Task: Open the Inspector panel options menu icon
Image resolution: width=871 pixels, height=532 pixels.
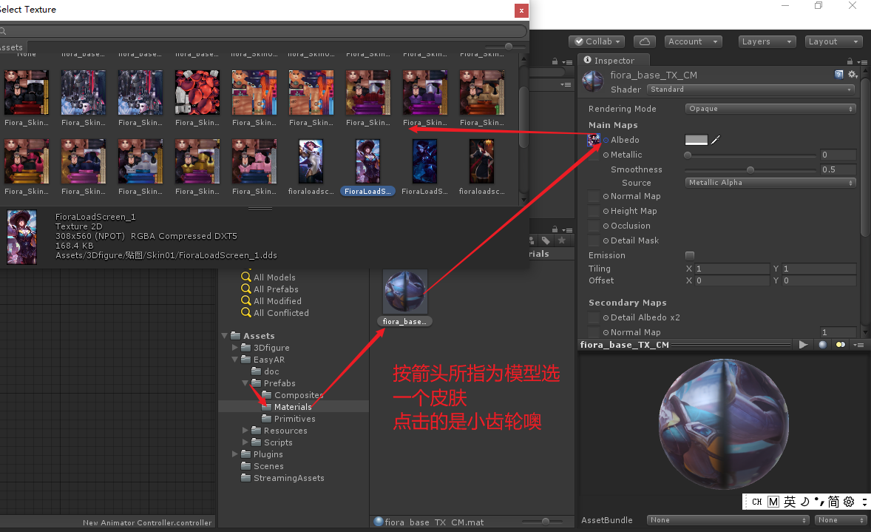Action: click(861, 61)
